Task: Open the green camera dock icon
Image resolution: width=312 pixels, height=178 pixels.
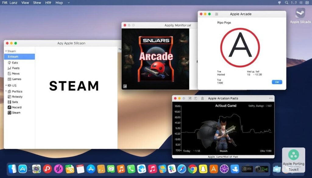Action: coord(111,169)
